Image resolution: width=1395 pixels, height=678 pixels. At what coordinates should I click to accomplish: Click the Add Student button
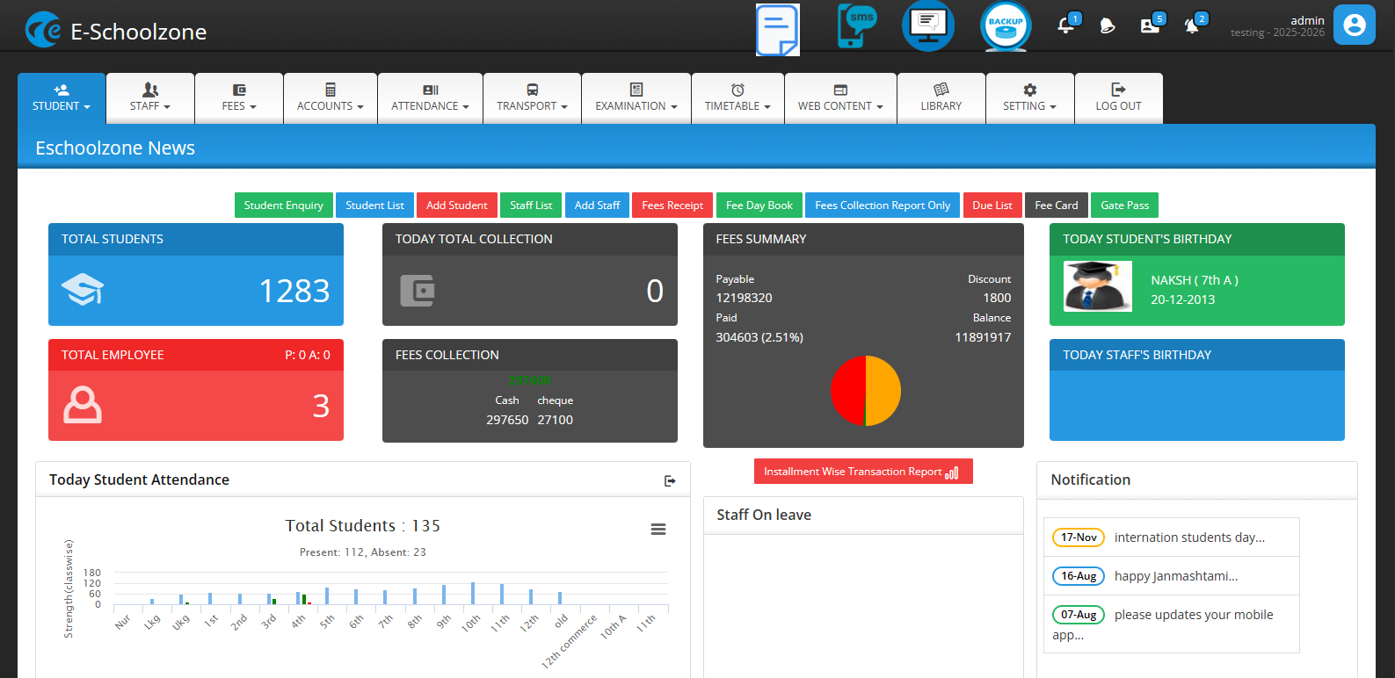[456, 205]
